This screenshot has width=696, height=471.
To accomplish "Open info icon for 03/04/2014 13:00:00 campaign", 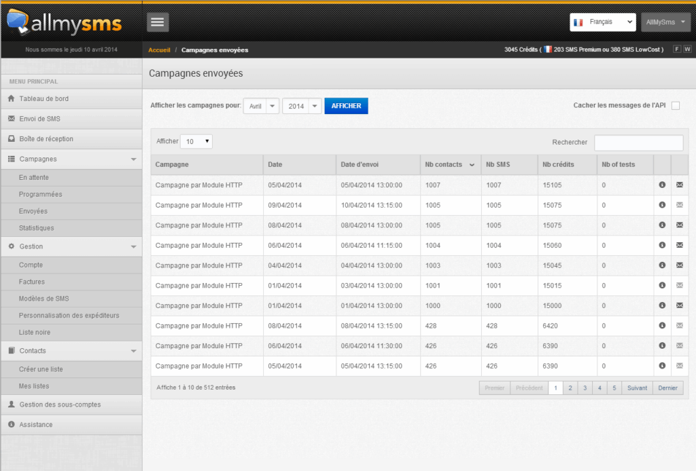I will [662, 285].
